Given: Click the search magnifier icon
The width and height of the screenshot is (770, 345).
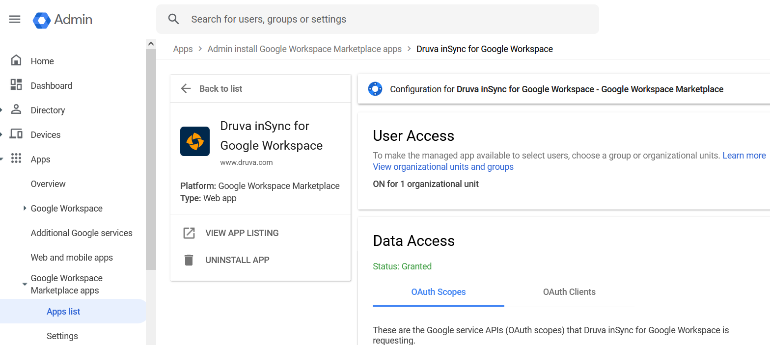Looking at the screenshot, I should pyautogui.click(x=173, y=19).
